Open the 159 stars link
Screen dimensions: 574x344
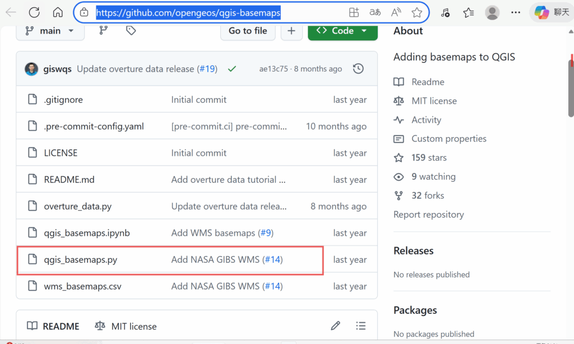429,158
